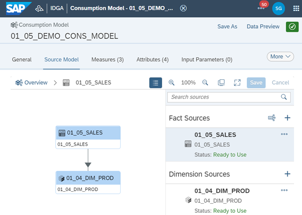Expand the More tabs dropdown

point(280,57)
